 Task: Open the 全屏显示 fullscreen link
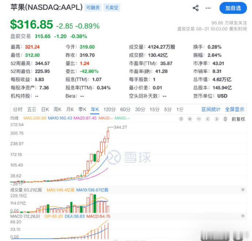pyautogui.click(x=234, y=109)
